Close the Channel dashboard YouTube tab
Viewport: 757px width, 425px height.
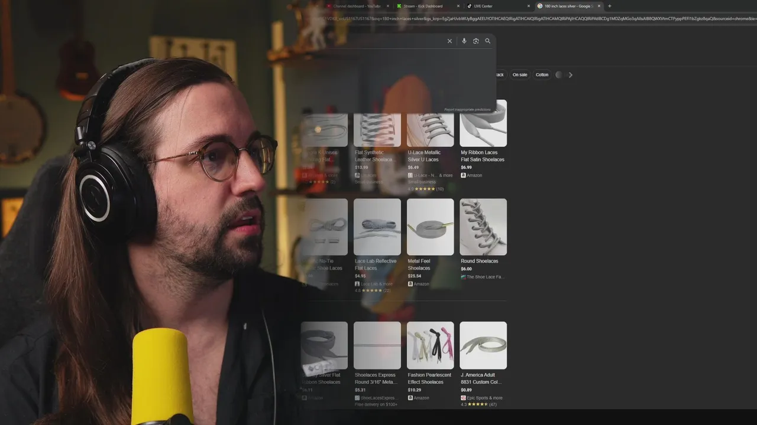[387, 6]
